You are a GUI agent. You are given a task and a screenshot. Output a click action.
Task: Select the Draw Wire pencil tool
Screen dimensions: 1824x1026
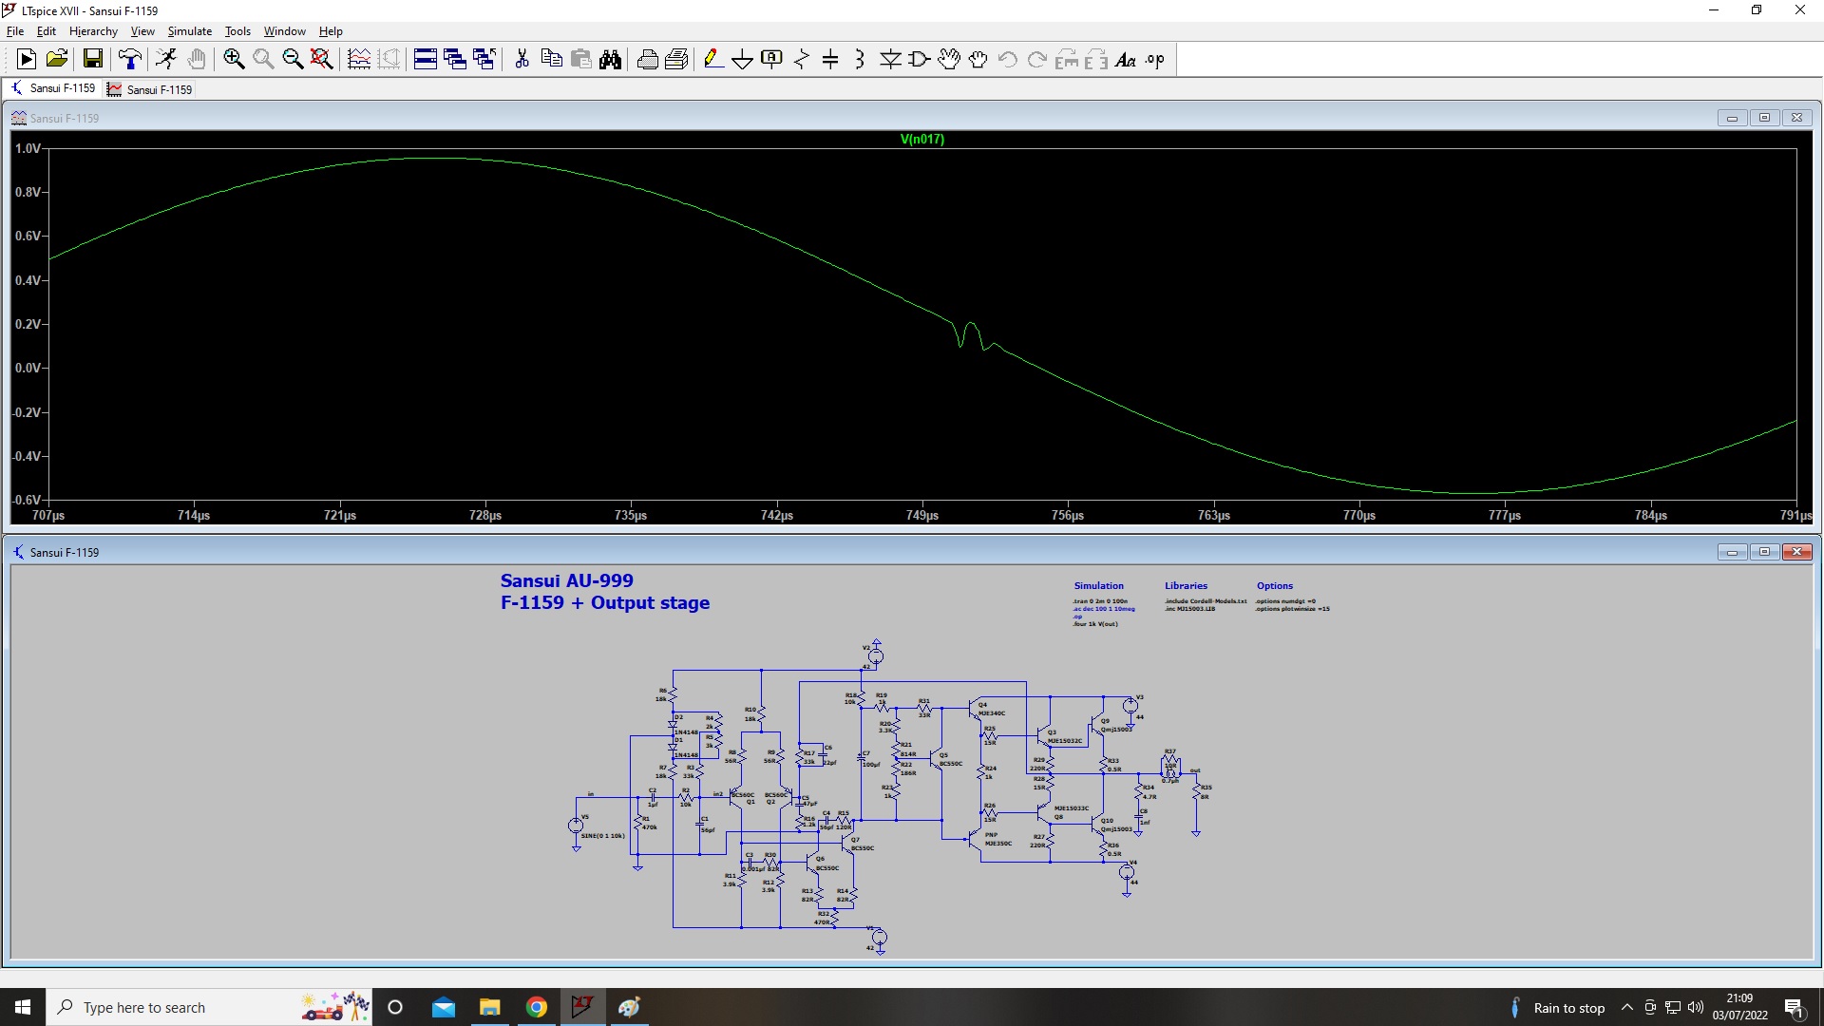(x=712, y=60)
